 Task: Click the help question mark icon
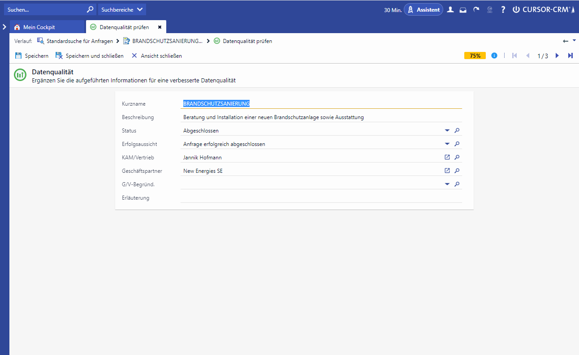click(503, 9)
